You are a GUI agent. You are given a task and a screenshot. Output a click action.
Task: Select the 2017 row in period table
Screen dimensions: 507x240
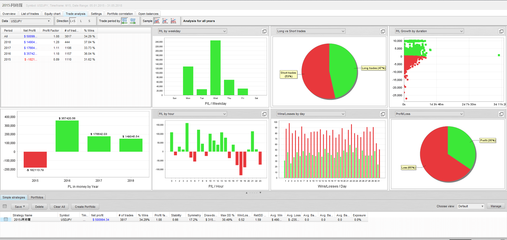(7, 48)
